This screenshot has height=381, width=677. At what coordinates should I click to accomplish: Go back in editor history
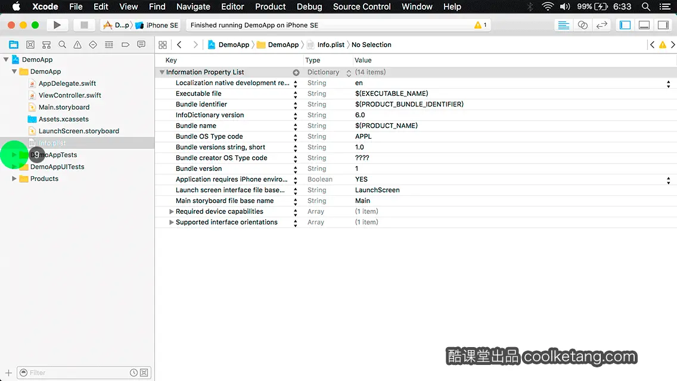click(x=179, y=45)
